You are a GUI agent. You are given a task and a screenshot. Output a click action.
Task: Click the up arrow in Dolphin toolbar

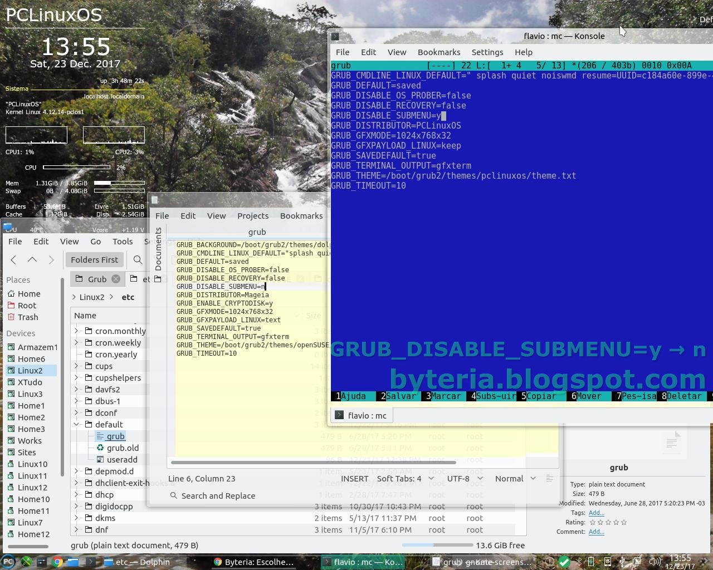[x=32, y=259]
